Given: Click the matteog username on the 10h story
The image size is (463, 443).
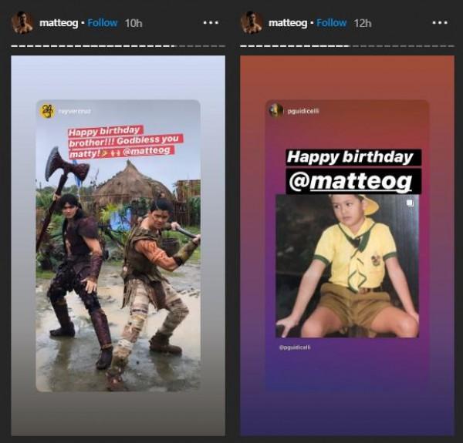Looking at the screenshot, I should pyautogui.click(x=58, y=22).
